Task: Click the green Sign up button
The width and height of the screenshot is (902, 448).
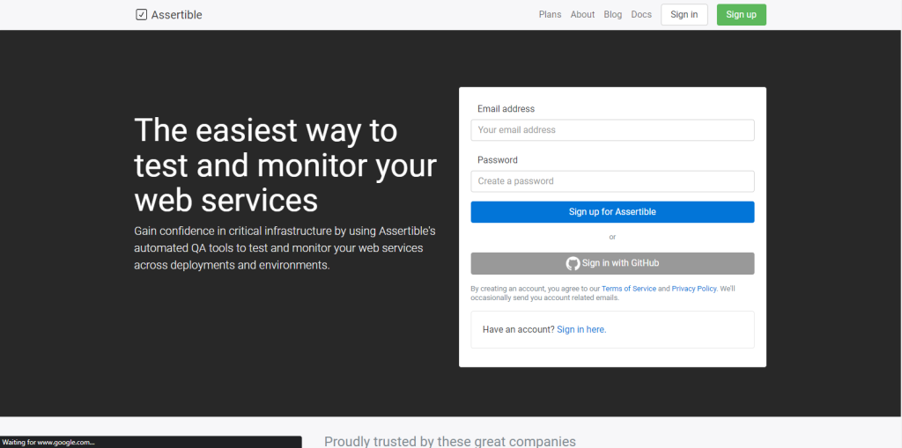Action: point(741,15)
